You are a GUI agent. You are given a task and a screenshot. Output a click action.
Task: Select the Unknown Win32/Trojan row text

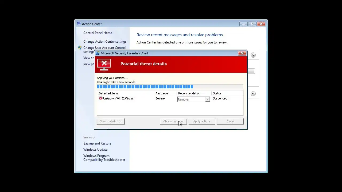[119, 98]
